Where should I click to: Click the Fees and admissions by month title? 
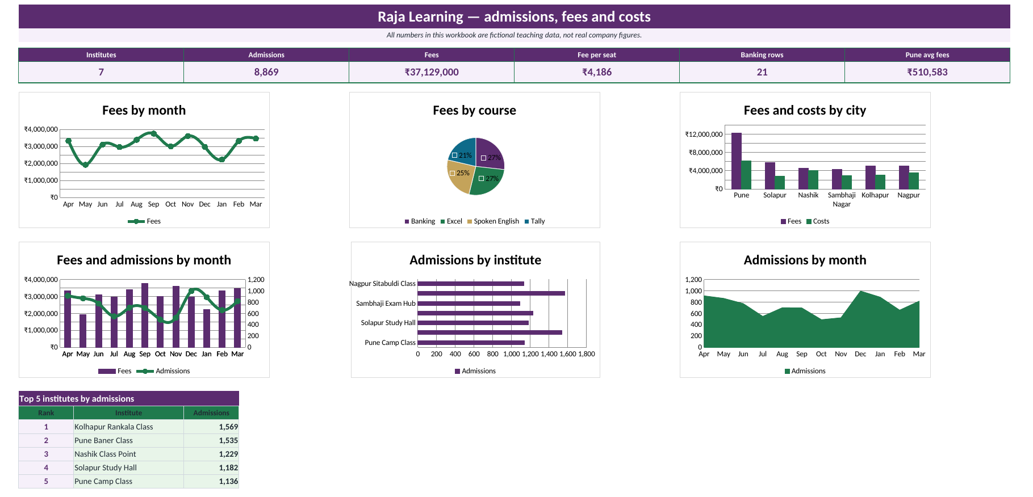click(144, 260)
